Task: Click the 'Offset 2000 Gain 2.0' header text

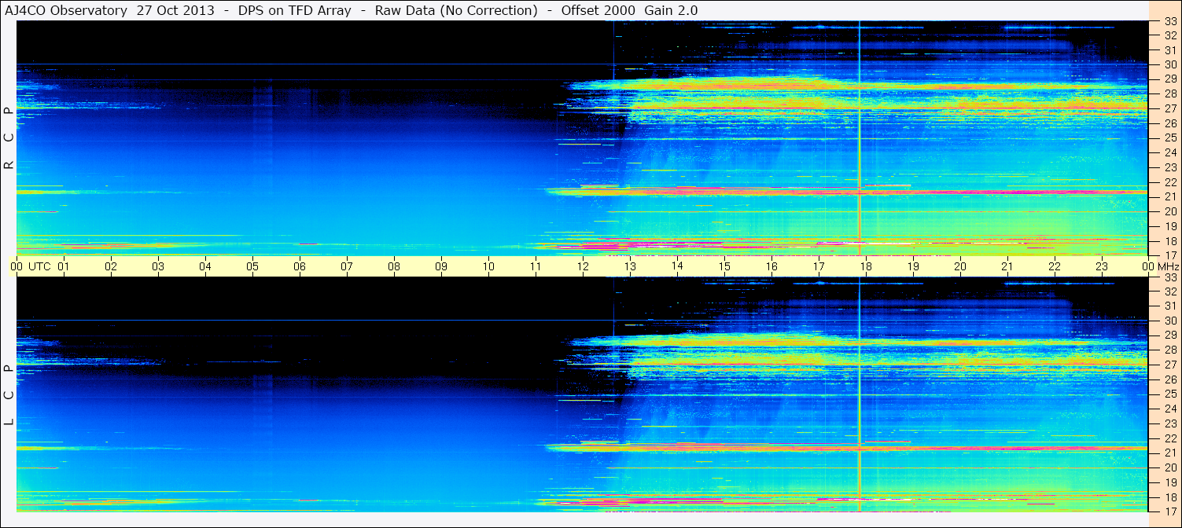Action: coord(629,10)
